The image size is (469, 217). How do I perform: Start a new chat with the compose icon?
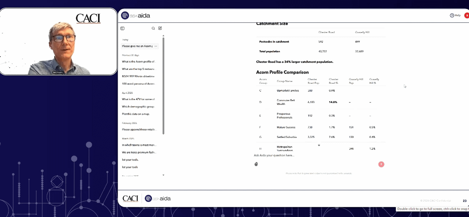160,28
